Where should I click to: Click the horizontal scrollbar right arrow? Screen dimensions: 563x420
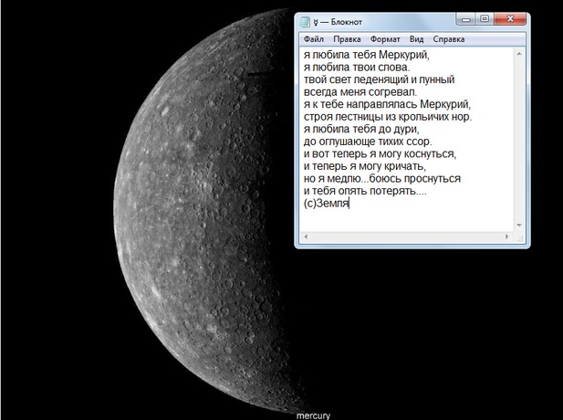click(x=507, y=236)
